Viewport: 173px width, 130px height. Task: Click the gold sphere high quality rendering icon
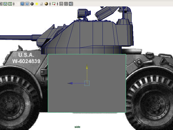pyautogui.click(x=46, y=4)
